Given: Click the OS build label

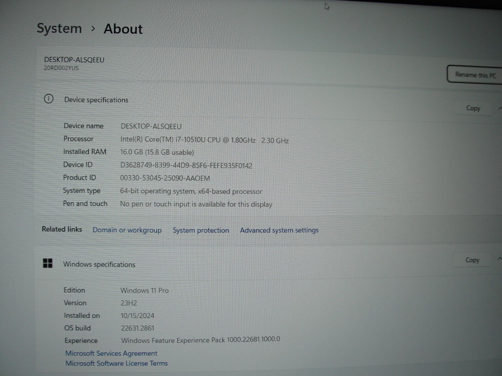Looking at the screenshot, I should click(77, 328).
